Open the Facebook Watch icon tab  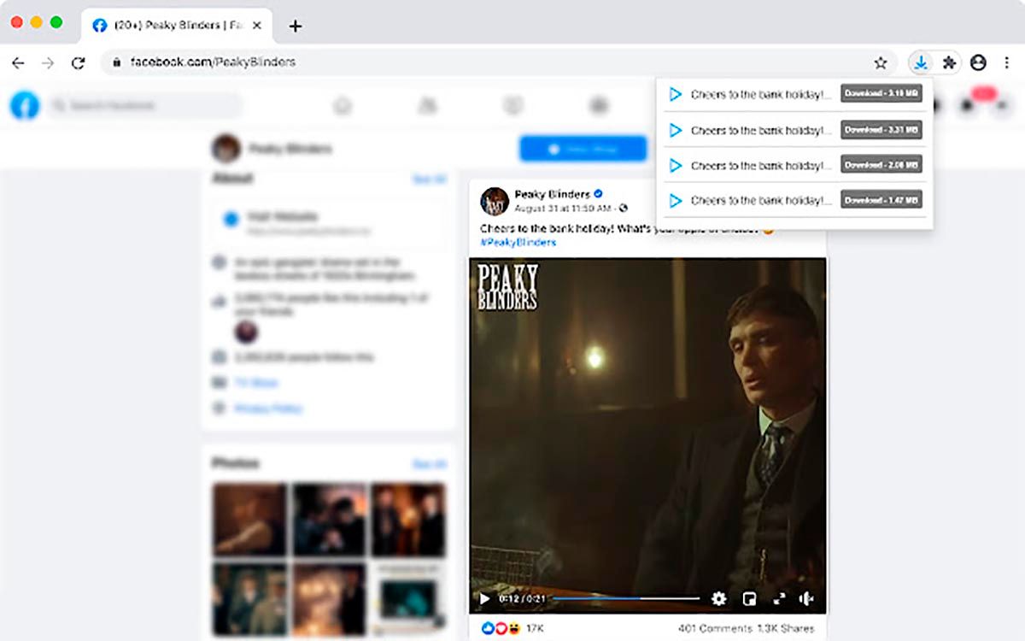click(512, 105)
